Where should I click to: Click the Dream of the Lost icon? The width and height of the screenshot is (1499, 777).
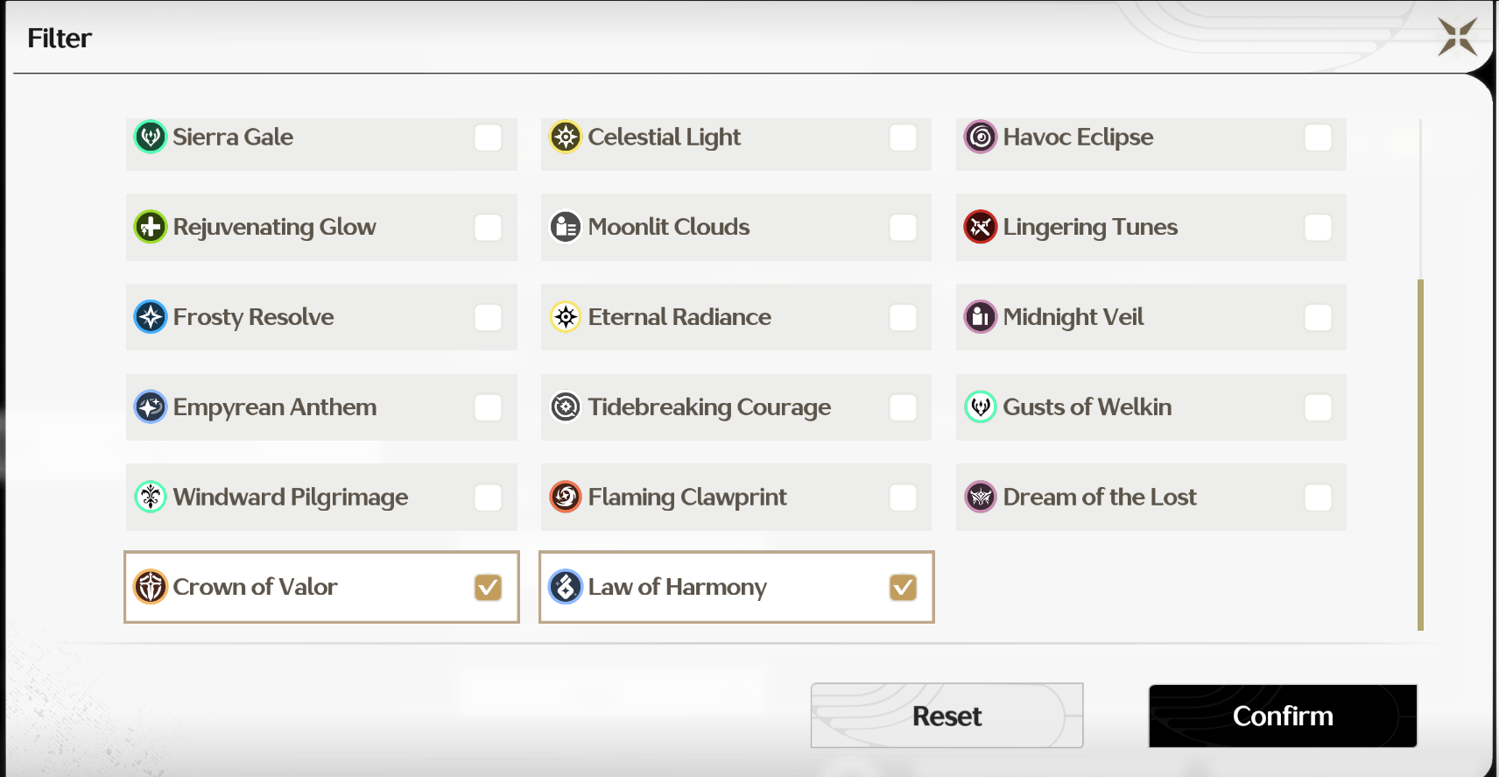(x=981, y=497)
